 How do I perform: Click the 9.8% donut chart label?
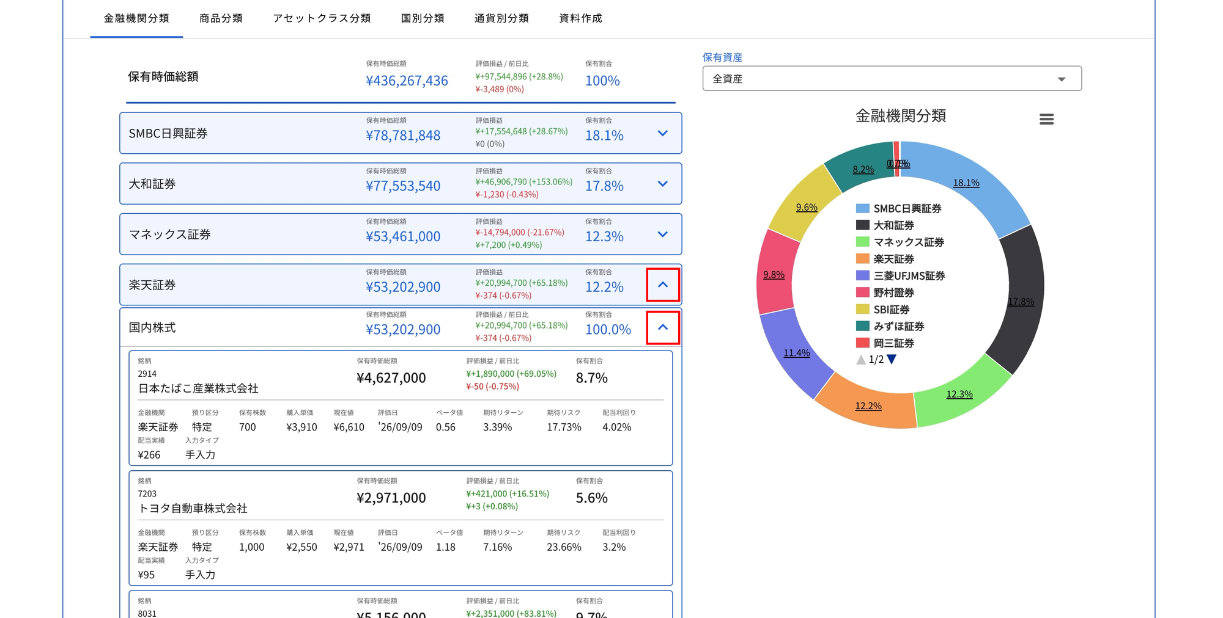coord(774,275)
